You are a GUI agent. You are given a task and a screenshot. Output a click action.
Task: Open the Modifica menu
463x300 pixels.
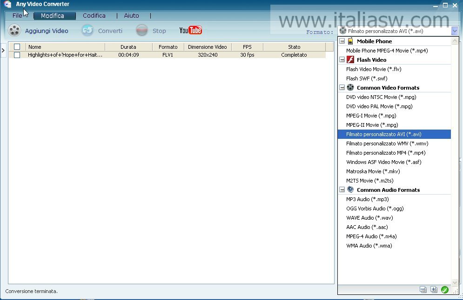pyautogui.click(x=54, y=16)
